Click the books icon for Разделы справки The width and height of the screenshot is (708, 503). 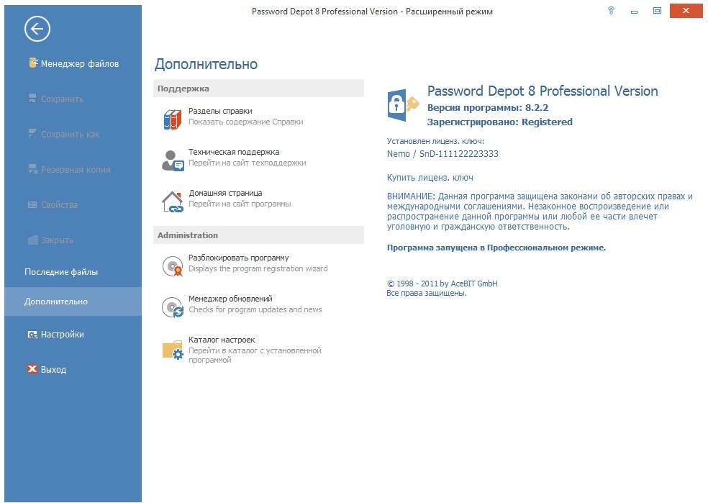click(x=173, y=119)
